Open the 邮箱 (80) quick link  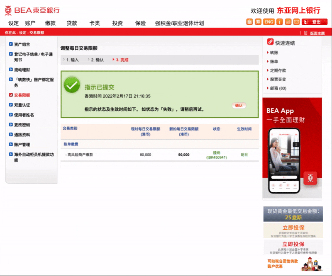278,88
